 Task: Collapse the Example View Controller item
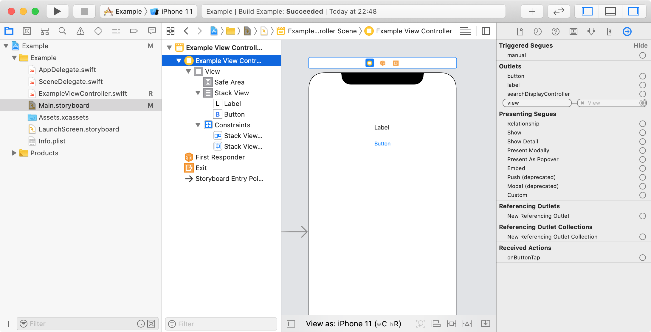pos(179,61)
